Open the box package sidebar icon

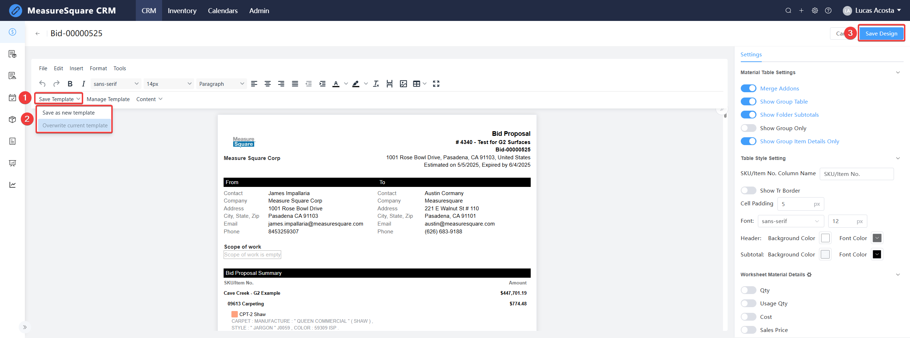click(12, 120)
